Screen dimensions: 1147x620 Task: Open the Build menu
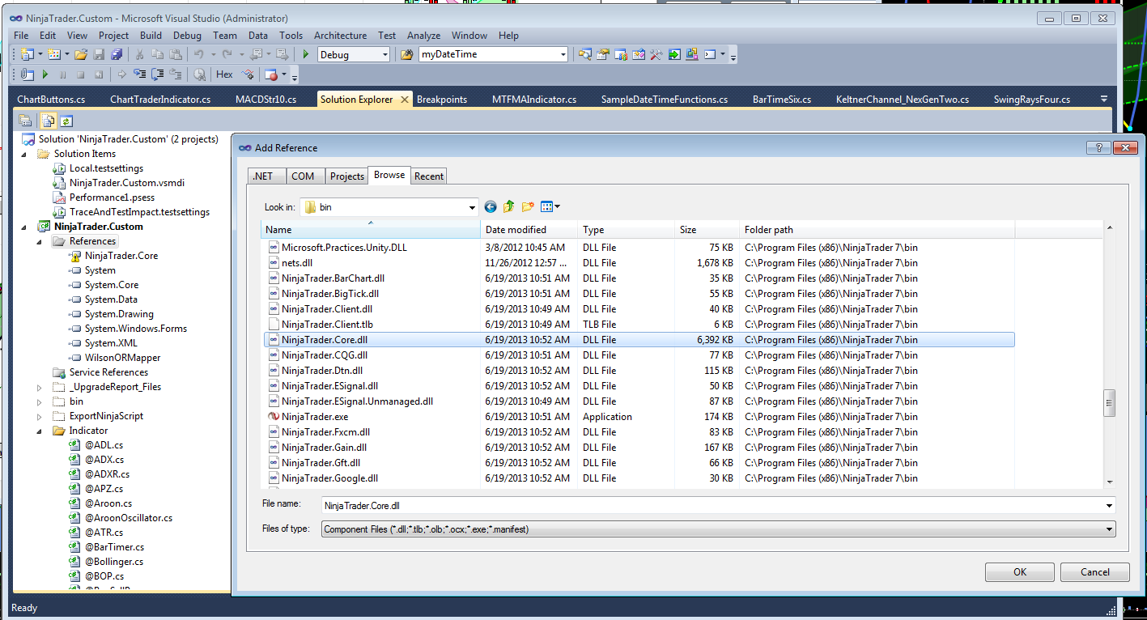point(151,36)
